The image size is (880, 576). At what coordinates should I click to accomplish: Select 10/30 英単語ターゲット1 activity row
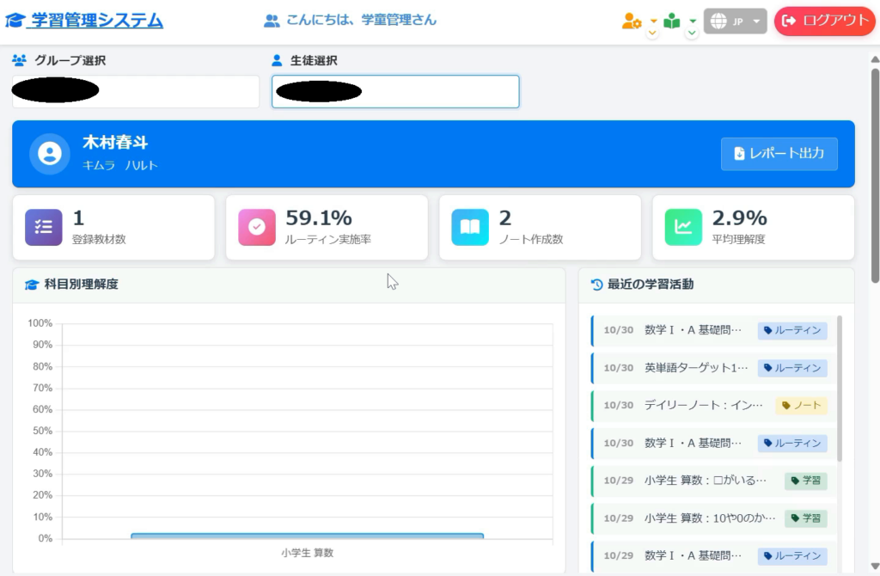point(712,368)
